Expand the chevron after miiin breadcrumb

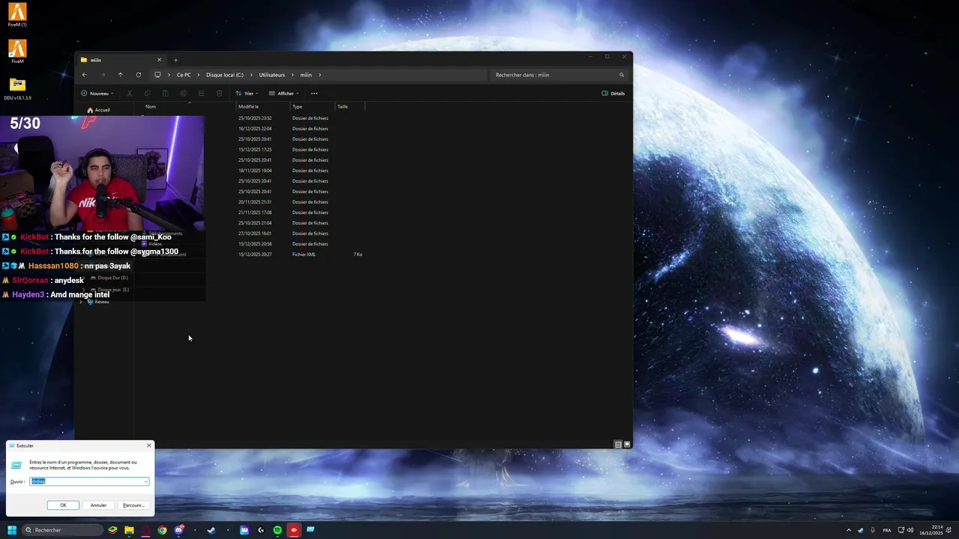[x=320, y=75]
